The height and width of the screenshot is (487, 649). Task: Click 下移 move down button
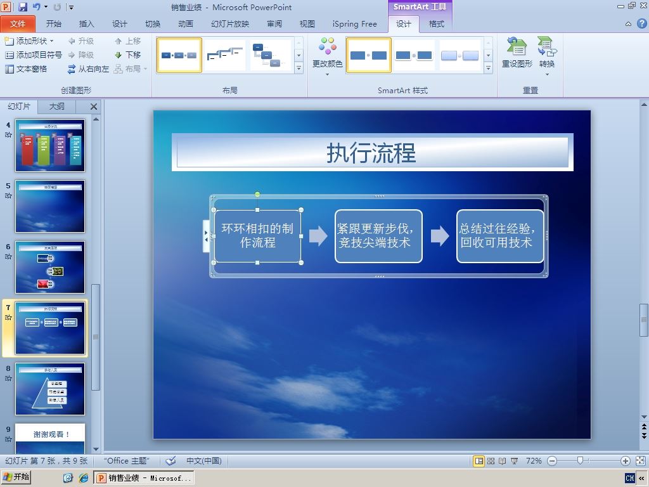(127, 55)
